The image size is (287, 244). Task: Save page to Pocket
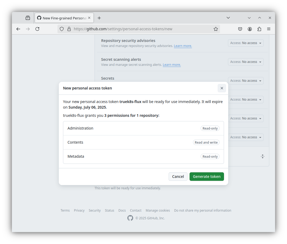(x=240, y=29)
